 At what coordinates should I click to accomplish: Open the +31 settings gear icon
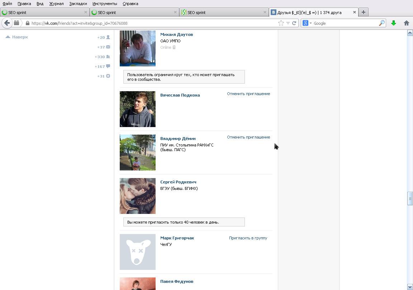coord(108,76)
